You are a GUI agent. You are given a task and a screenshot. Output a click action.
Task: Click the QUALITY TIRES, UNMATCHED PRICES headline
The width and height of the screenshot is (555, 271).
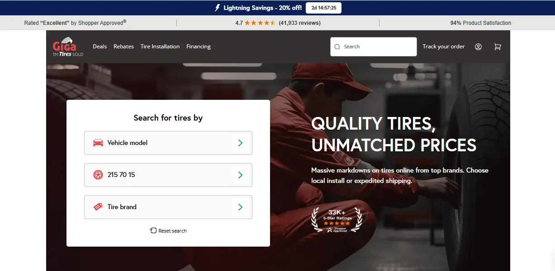394,134
